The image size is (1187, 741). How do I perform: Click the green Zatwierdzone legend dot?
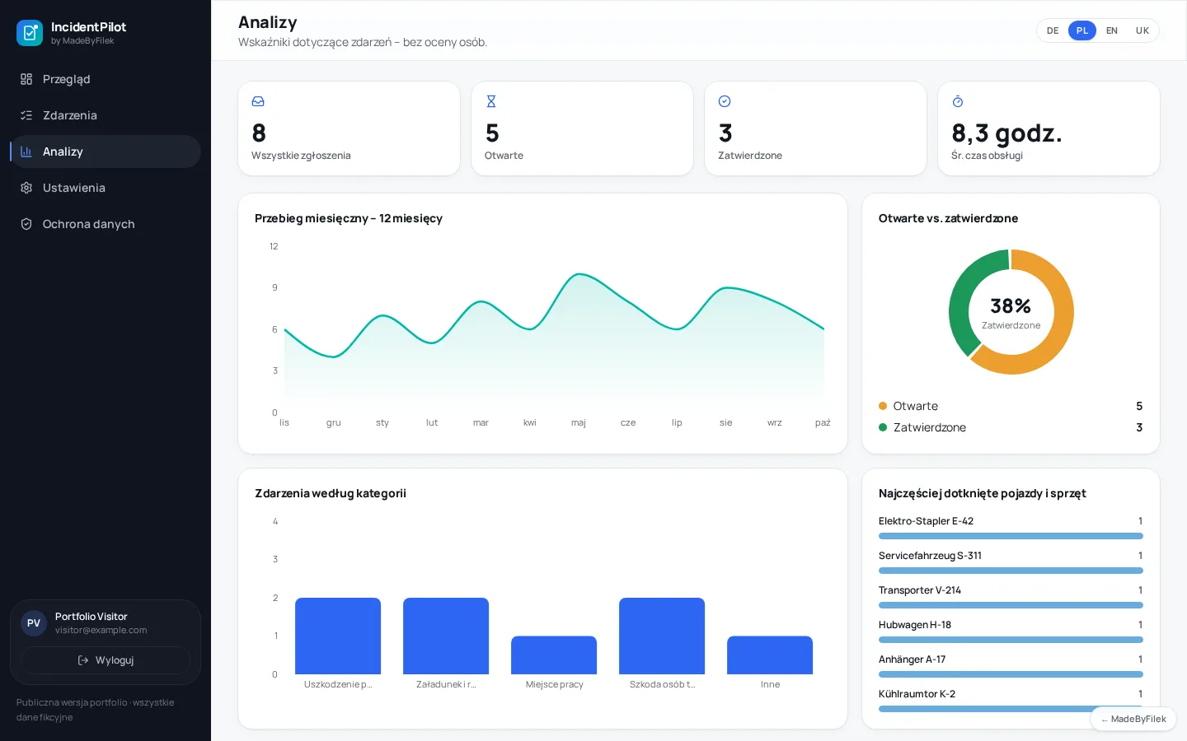tap(883, 427)
